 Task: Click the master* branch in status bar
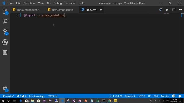[8, 96]
